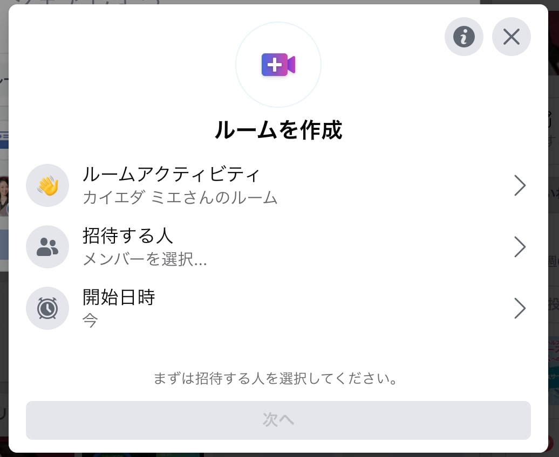Click the info icon button

[464, 37]
